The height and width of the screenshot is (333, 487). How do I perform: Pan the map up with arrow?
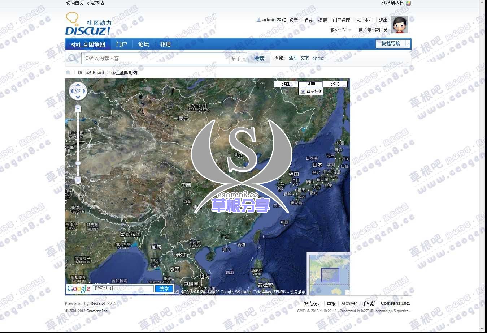coord(78,85)
